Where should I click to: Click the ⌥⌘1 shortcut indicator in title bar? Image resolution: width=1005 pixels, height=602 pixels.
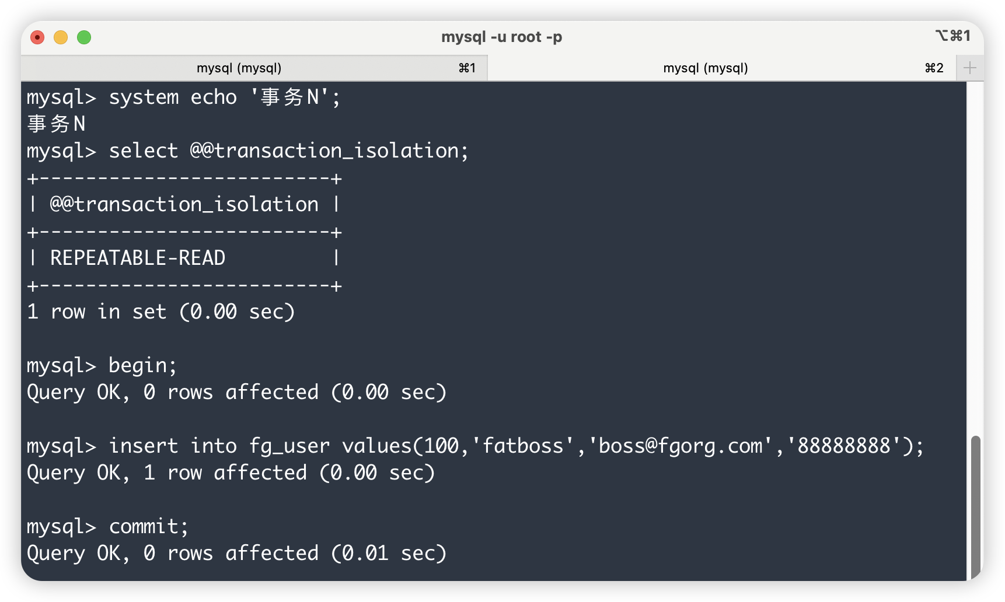pos(952,36)
